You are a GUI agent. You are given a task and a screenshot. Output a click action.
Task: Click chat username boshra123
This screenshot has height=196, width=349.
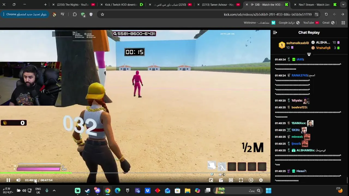299,107
